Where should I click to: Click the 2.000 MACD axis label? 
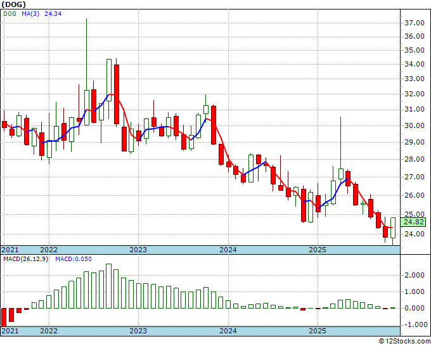point(414,275)
